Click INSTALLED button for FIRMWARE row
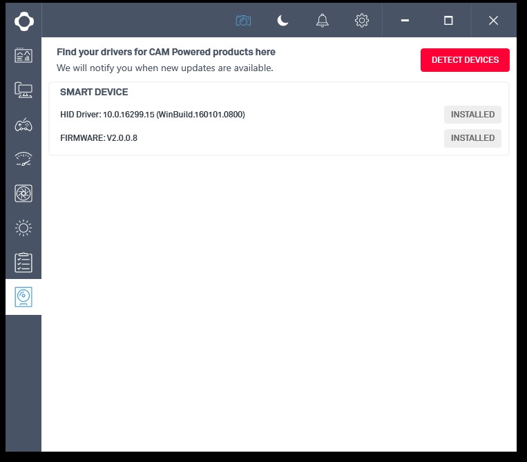The height and width of the screenshot is (462, 527). 472,138
